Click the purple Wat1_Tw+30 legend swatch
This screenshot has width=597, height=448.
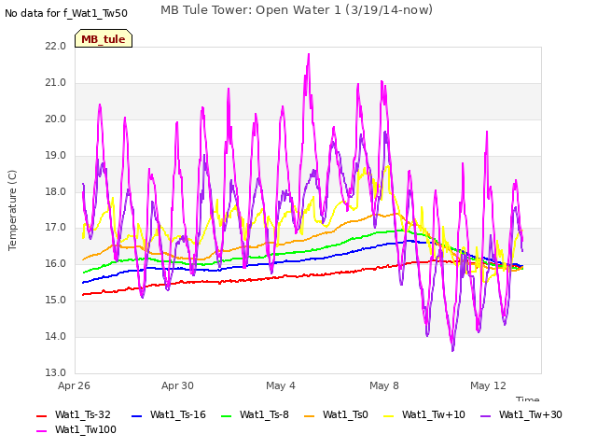click(x=486, y=415)
